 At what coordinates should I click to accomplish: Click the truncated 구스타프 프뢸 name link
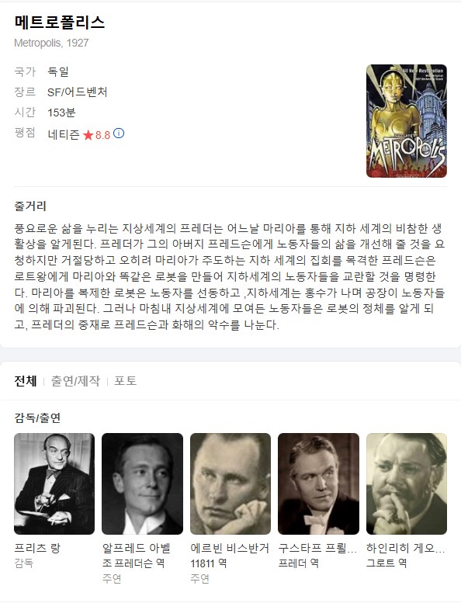pos(317,548)
